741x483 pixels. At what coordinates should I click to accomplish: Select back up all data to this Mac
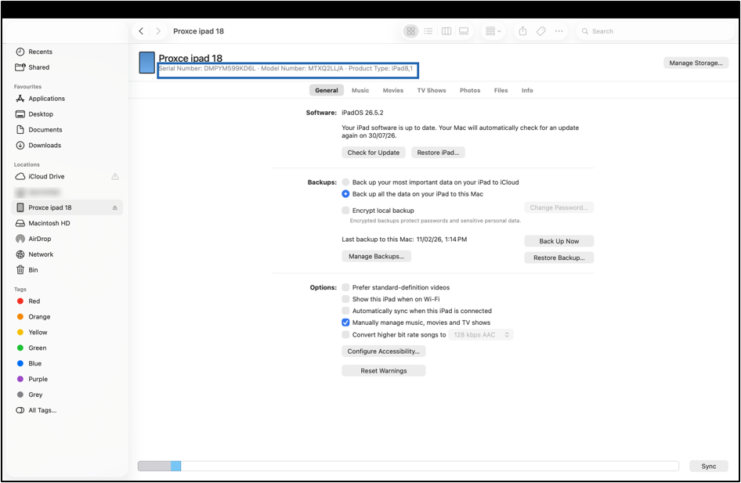coord(345,194)
